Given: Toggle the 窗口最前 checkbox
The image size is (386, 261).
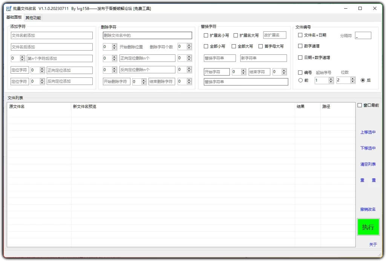Looking at the screenshot, I should pyautogui.click(x=360, y=105).
